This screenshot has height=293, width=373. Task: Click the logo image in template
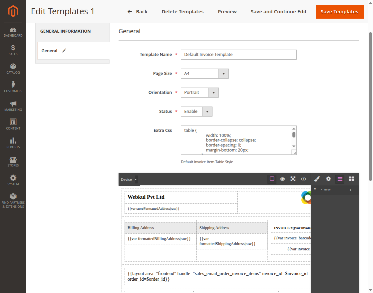[x=306, y=197]
